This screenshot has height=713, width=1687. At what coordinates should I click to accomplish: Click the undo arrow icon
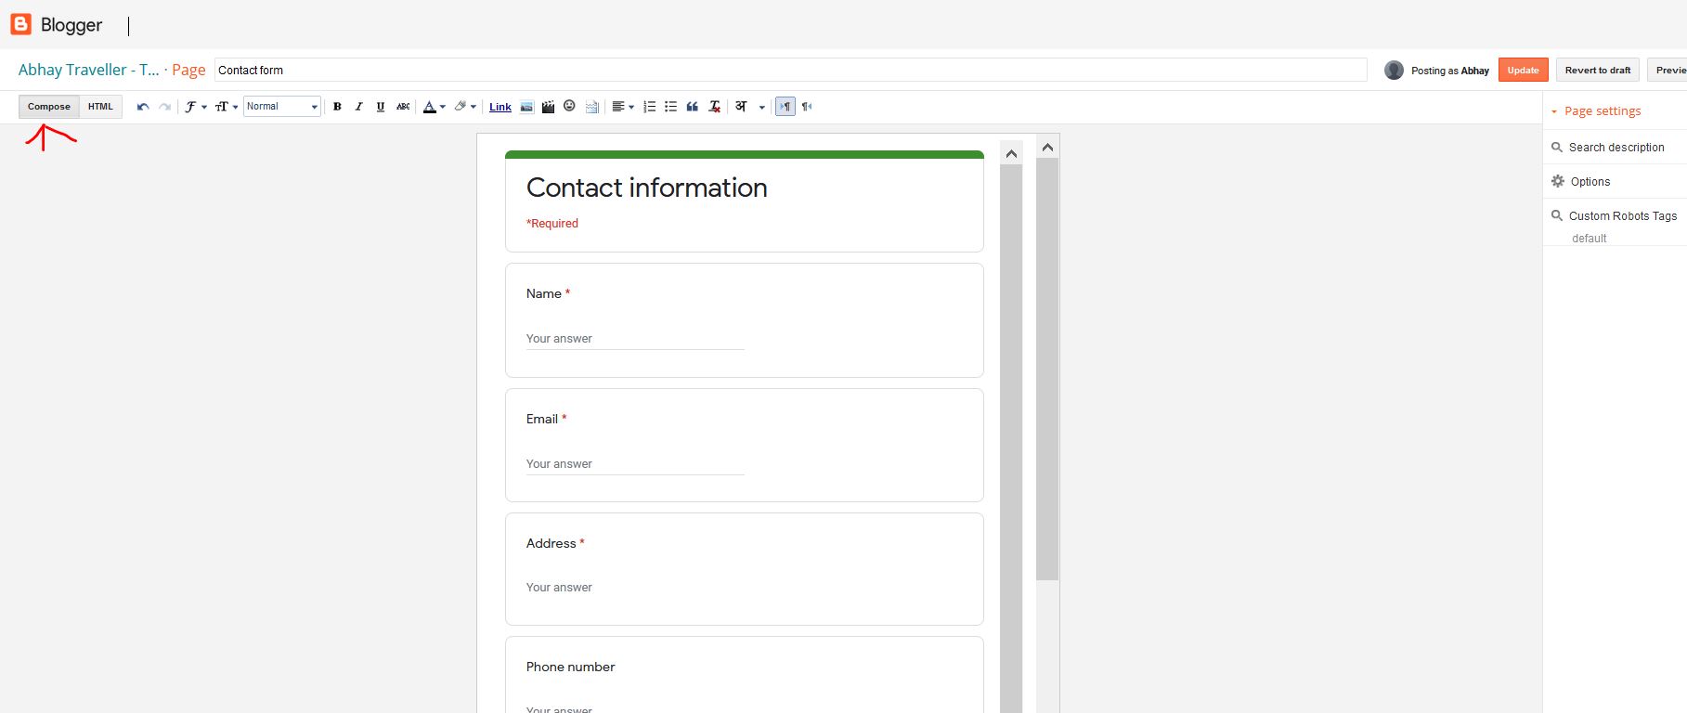click(x=143, y=107)
